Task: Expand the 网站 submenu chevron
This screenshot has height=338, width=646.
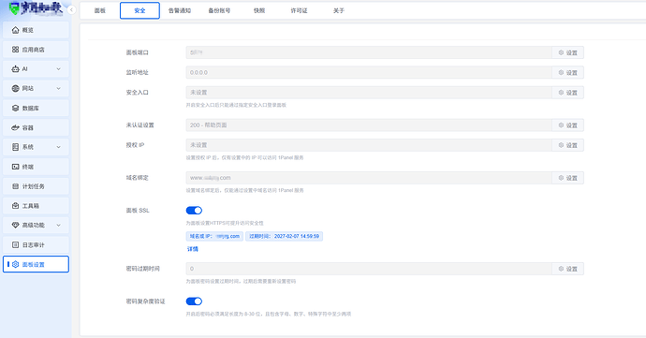Action: click(x=58, y=88)
